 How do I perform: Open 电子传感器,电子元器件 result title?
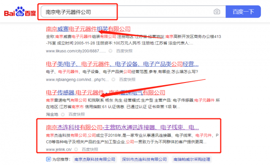[x=105, y=93]
